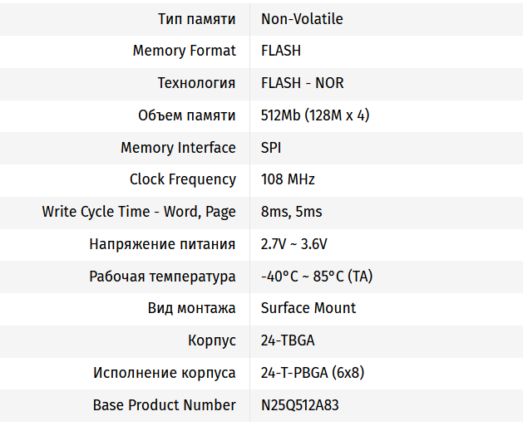Click the 'Объем памяти' label
The height and width of the screenshot is (426, 523).
pyautogui.click(x=187, y=115)
